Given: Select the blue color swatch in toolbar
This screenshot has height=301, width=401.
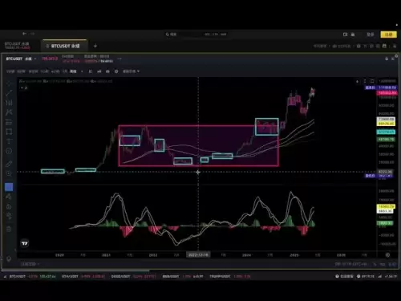Looking at the screenshot, I should 9,187.
